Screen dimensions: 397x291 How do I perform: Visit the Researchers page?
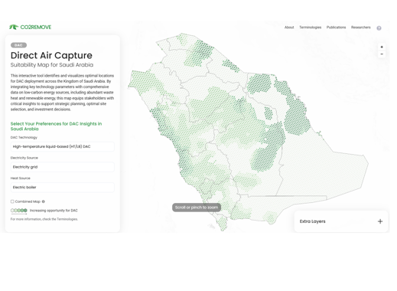click(360, 28)
